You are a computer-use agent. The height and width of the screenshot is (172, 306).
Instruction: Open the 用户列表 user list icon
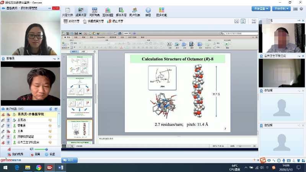pos(134,12)
